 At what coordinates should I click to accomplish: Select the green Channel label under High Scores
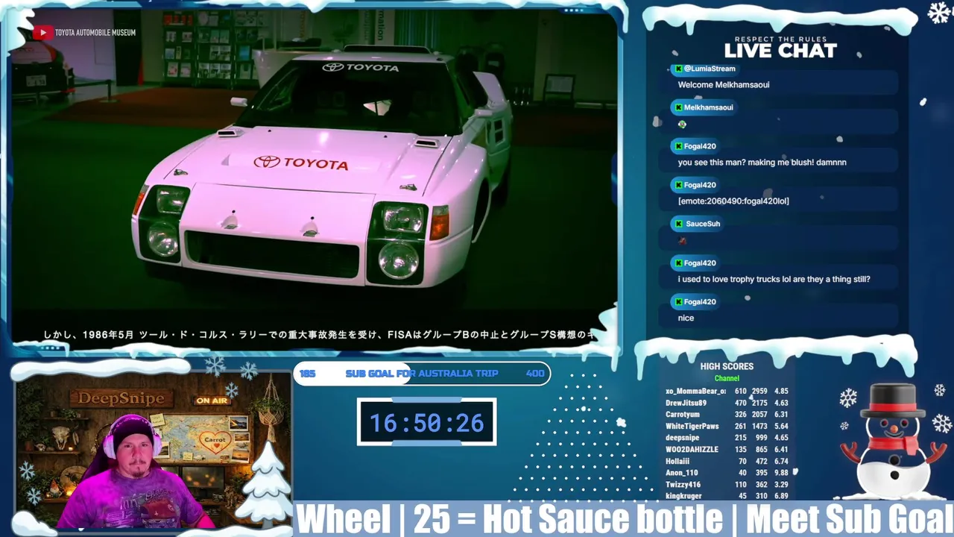(727, 379)
